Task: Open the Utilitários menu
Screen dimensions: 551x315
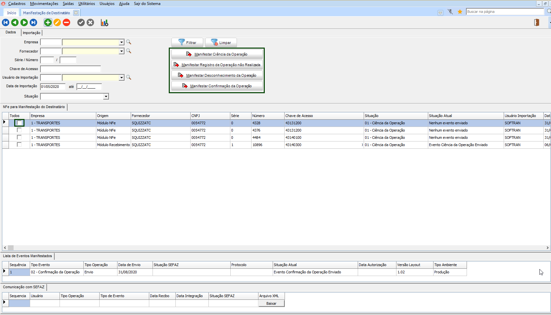Action: [x=87, y=4]
